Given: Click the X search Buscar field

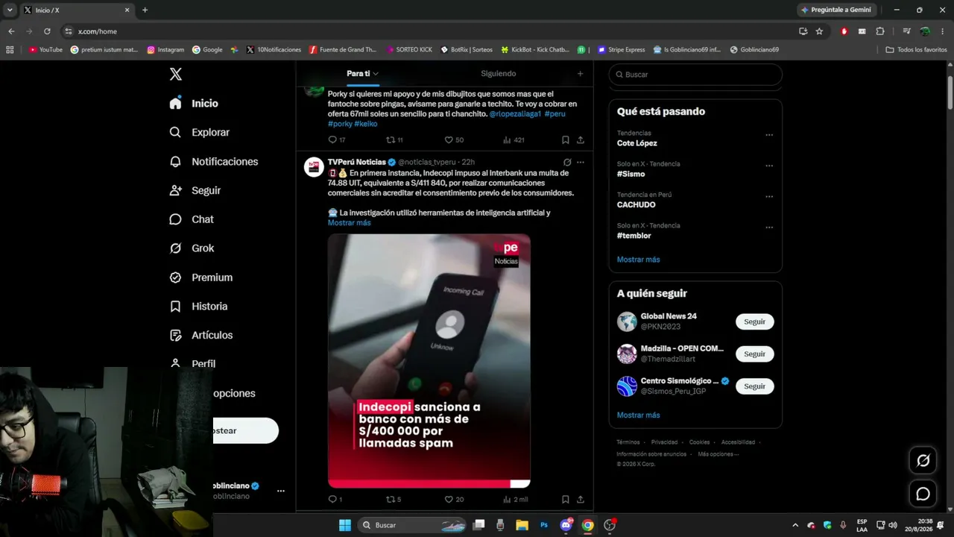Looking at the screenshot, I should pyautogui.click(x=695, y=75).
